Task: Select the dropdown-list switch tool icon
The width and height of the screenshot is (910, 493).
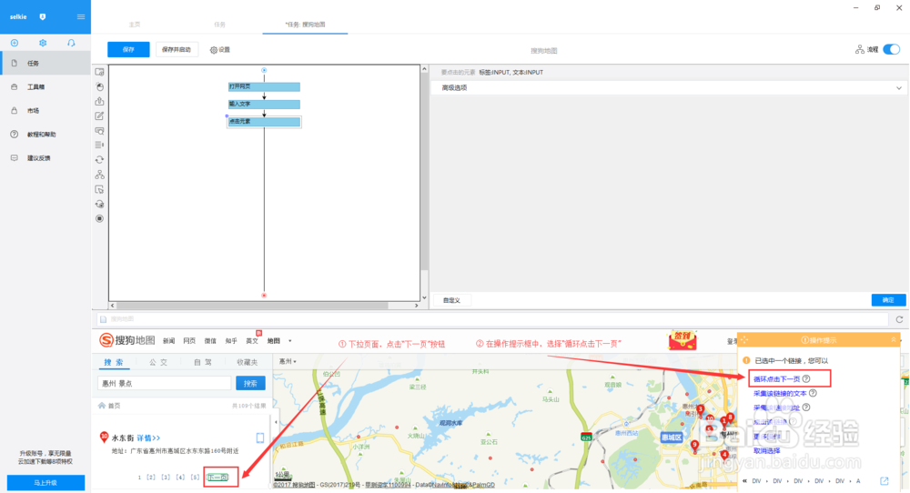Action: tap(100, 145)
